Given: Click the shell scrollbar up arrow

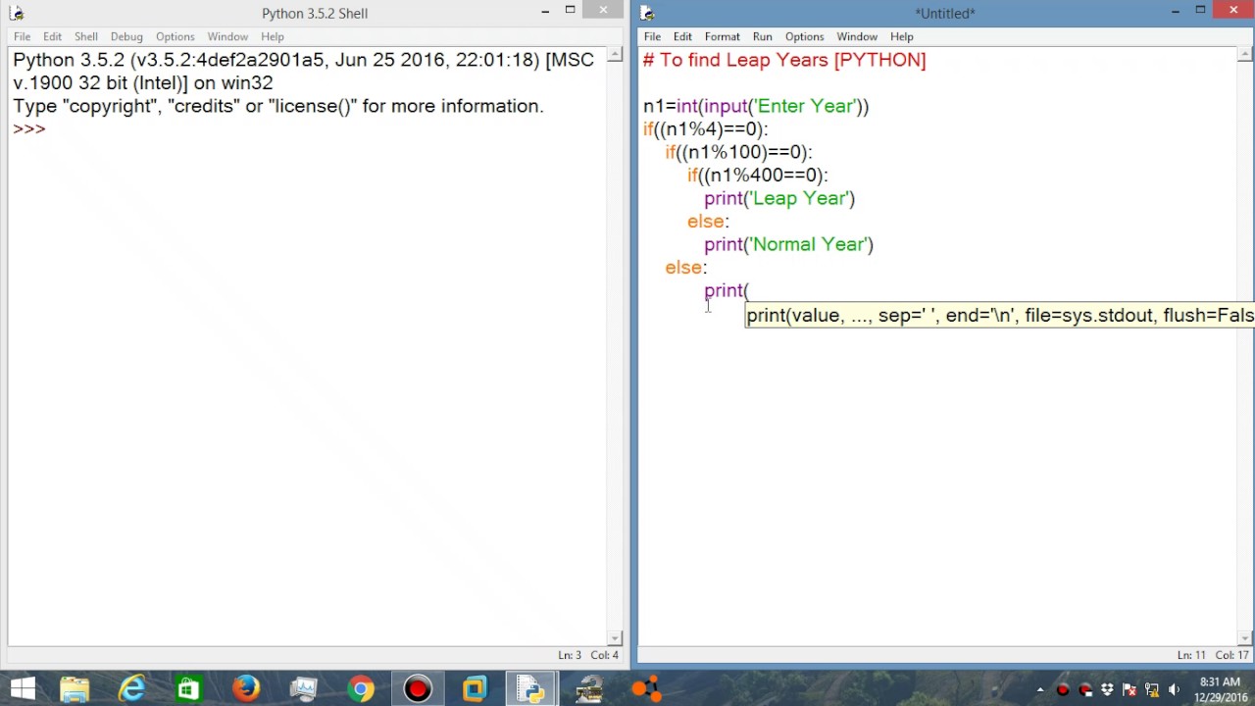Looking at the screenshot, I should coord(615,56).
